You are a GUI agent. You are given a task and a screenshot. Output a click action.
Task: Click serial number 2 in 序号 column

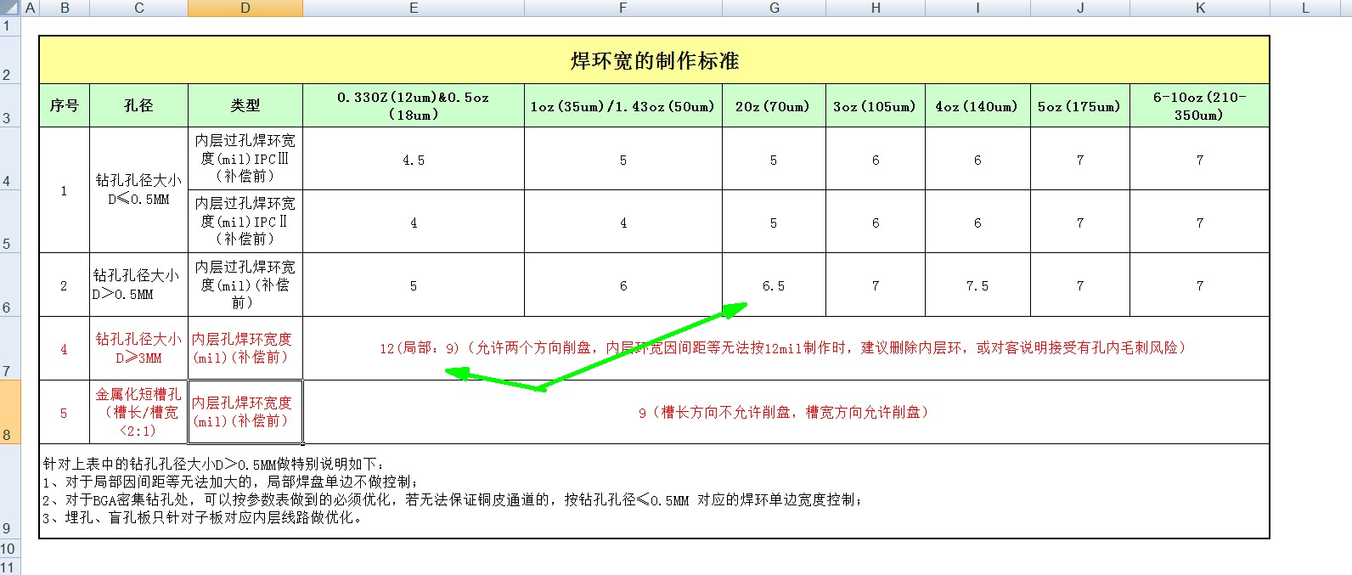pyautogui.click(x=65, y=285)
